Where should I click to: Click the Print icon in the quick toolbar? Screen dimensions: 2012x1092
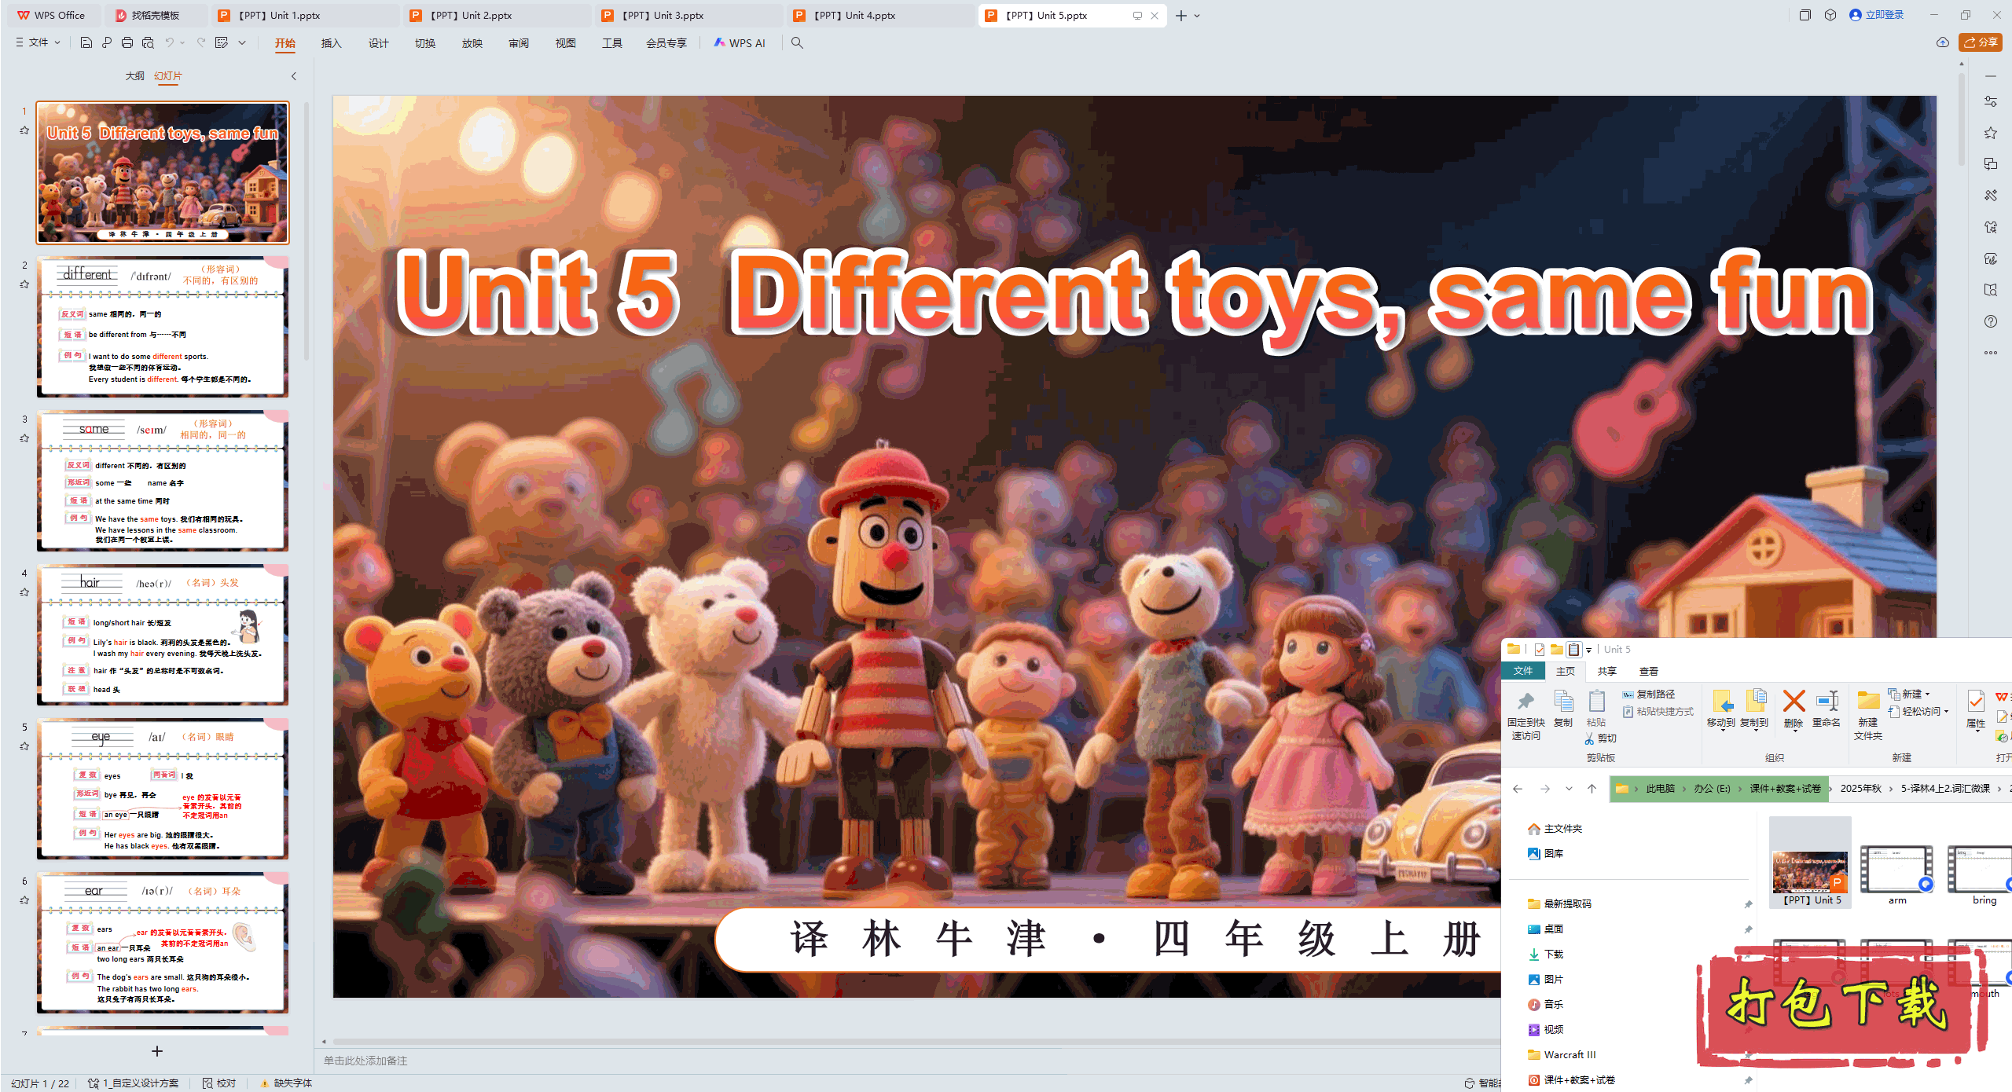(127, 43)
